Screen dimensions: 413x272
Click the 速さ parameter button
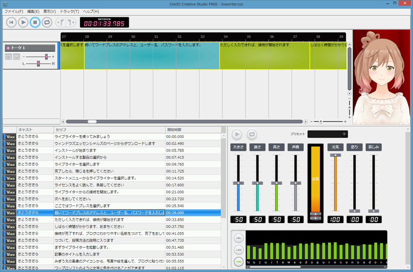tap(257, 147)
